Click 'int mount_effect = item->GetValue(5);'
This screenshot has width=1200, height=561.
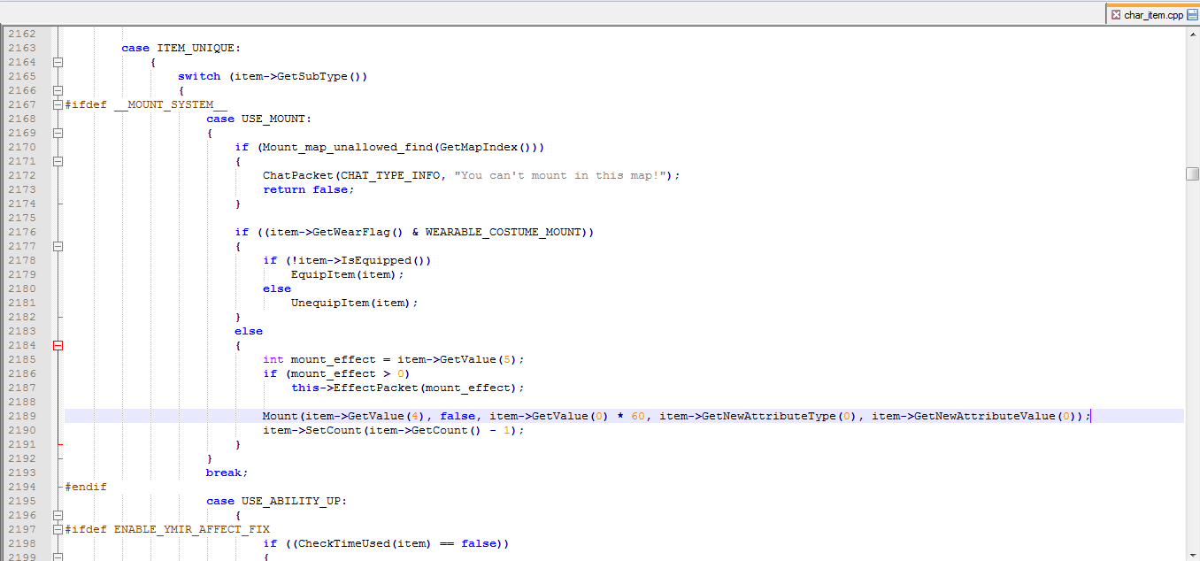tap(394, 359)
